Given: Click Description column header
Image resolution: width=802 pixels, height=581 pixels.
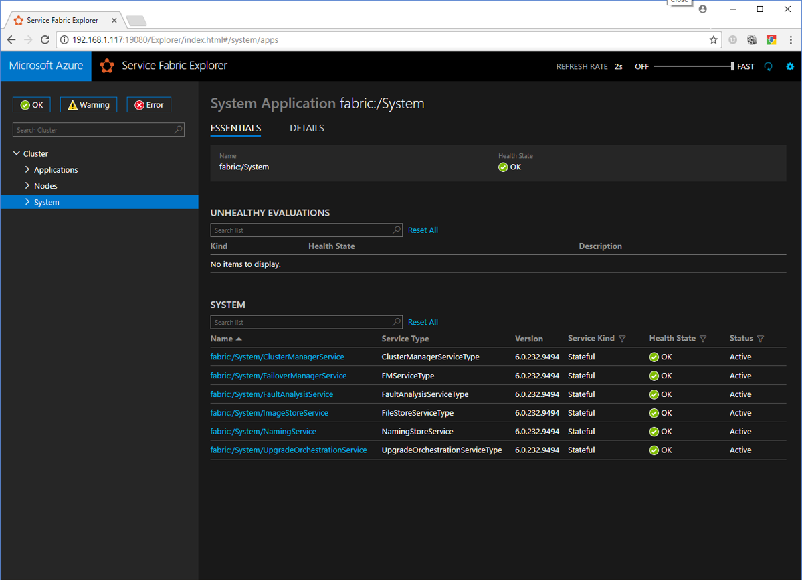Looking at the screenshot, I should (x=600, y=246).
